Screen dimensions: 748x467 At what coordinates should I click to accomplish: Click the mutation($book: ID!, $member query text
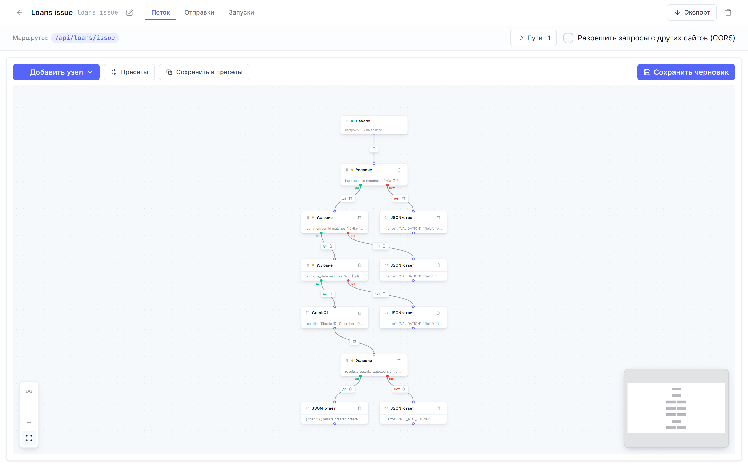[x=335, y=324]
